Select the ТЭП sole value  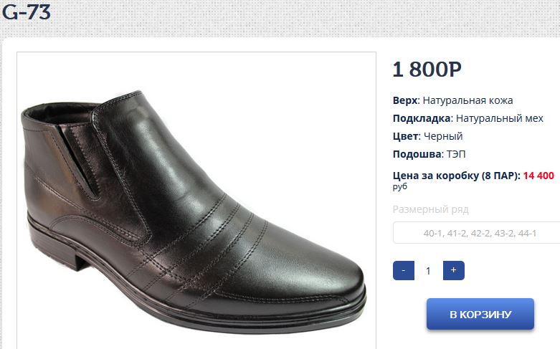coord(456,154)
